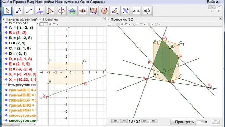Toggle grid in the Полотно 3D style bar

(114, 24)
